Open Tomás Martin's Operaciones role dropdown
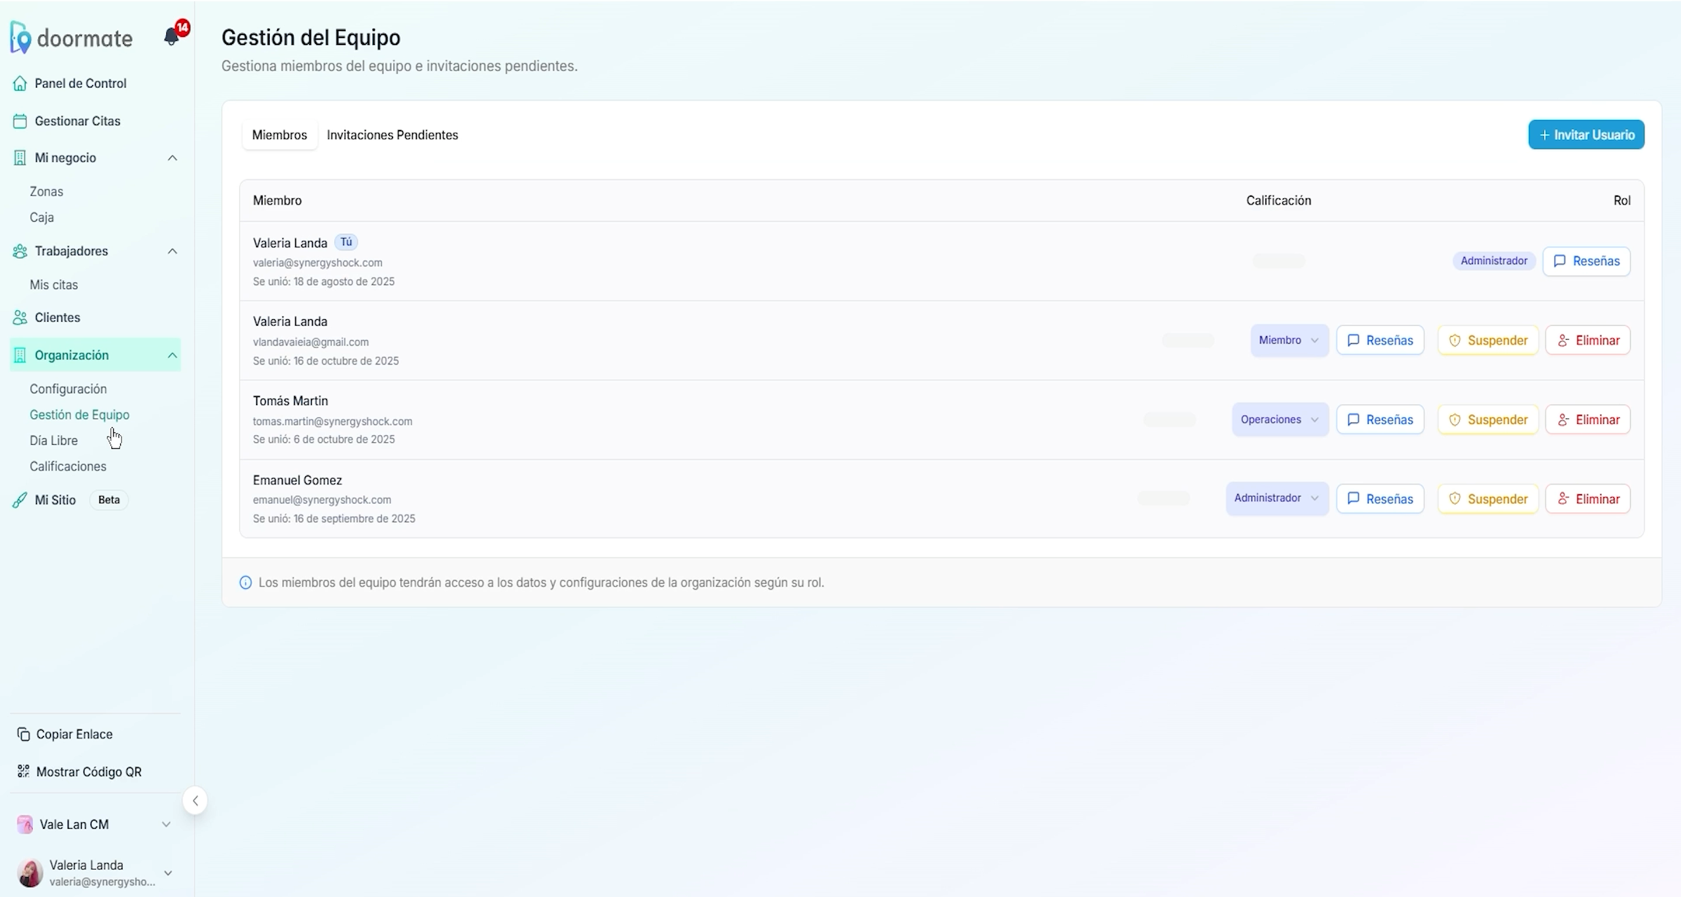This screenshot has width=1681, height=897. tap(1279, 420)
